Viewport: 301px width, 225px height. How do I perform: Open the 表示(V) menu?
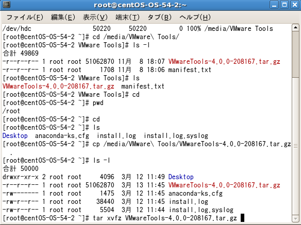(95, 18)
